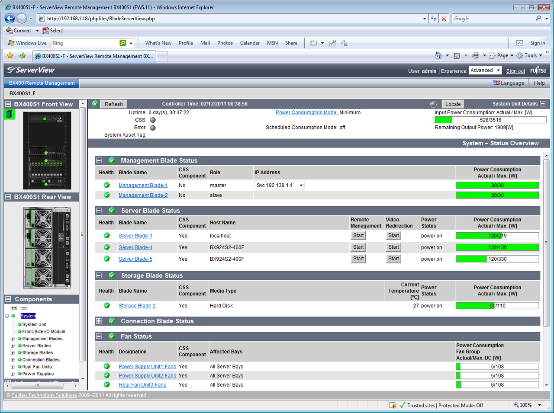Click the Locate LED indicator icon
554x413 pixels.
point(433,104)
